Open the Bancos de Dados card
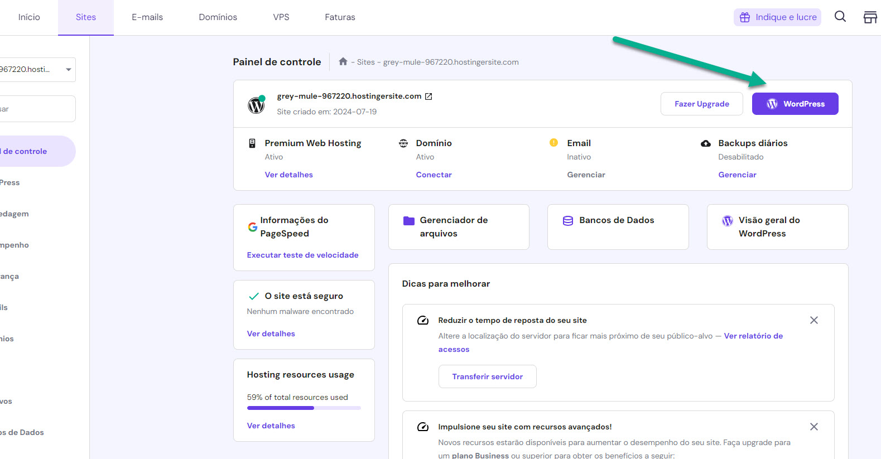 pyautogui.click(x=618, y=227)
